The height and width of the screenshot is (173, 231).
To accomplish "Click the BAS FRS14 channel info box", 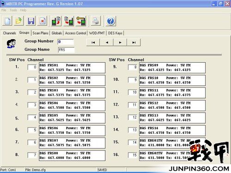I will 172,131.
